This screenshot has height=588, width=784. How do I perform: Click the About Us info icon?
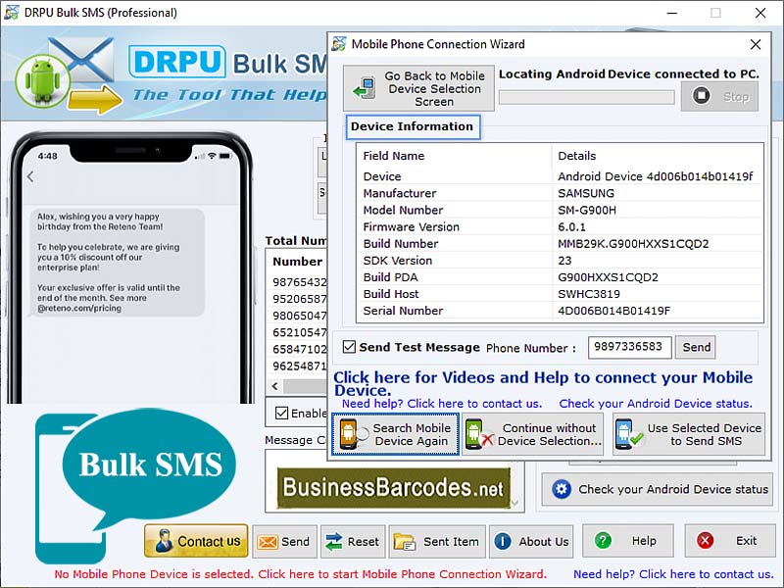coord(500,540)
